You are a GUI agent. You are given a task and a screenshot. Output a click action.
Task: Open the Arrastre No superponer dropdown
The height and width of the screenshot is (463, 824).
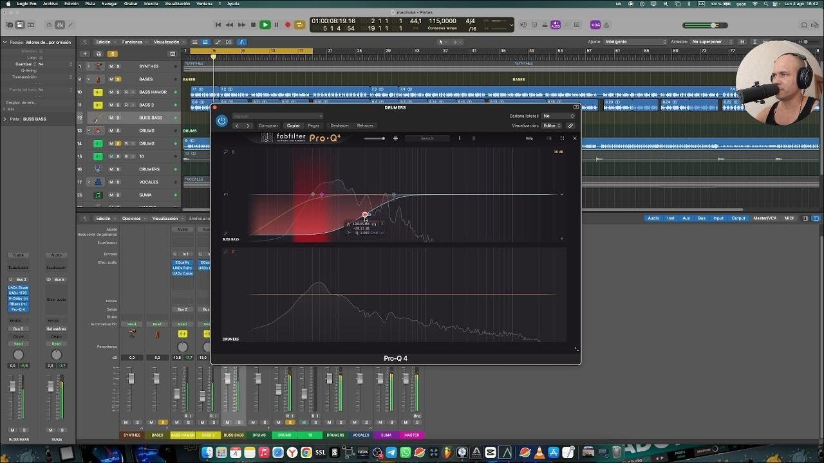711,42
